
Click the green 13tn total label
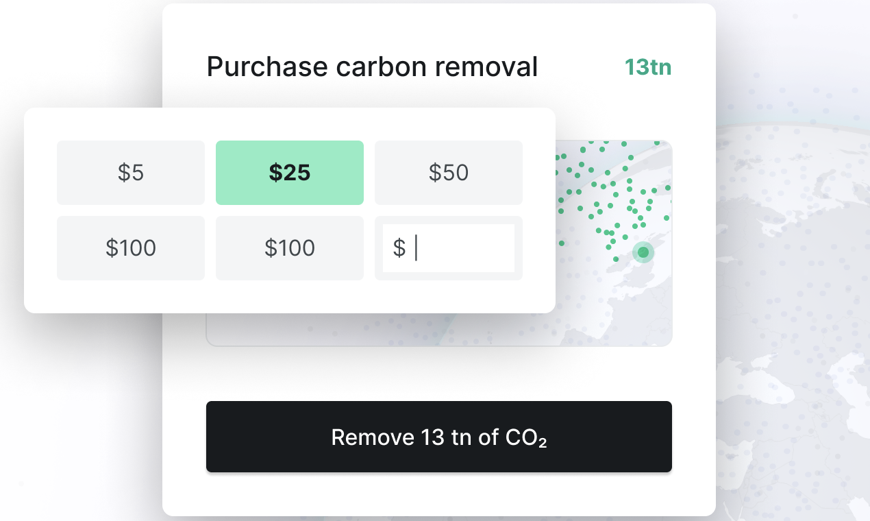[648, 67]
